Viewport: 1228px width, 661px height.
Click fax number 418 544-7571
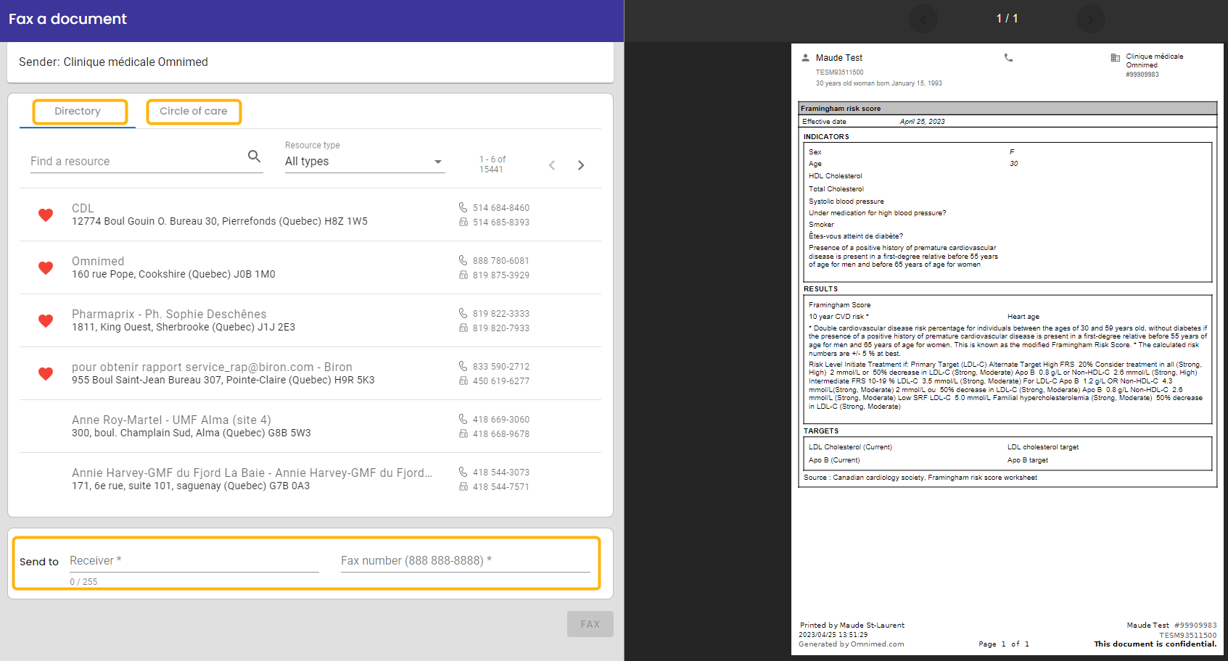click(501, 487)
